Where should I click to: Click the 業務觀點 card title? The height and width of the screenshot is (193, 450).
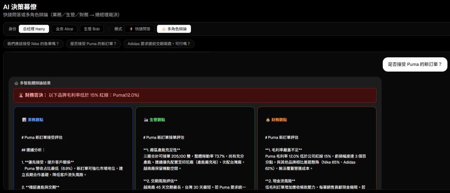[35, 120]
